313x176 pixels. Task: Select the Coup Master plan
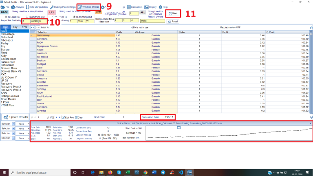[x=8, y=99]
